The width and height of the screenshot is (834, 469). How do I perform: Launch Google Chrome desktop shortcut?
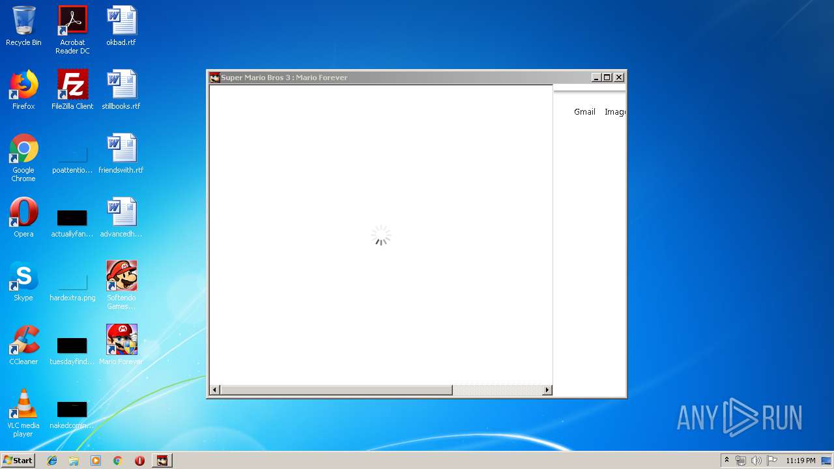point(23,158)
